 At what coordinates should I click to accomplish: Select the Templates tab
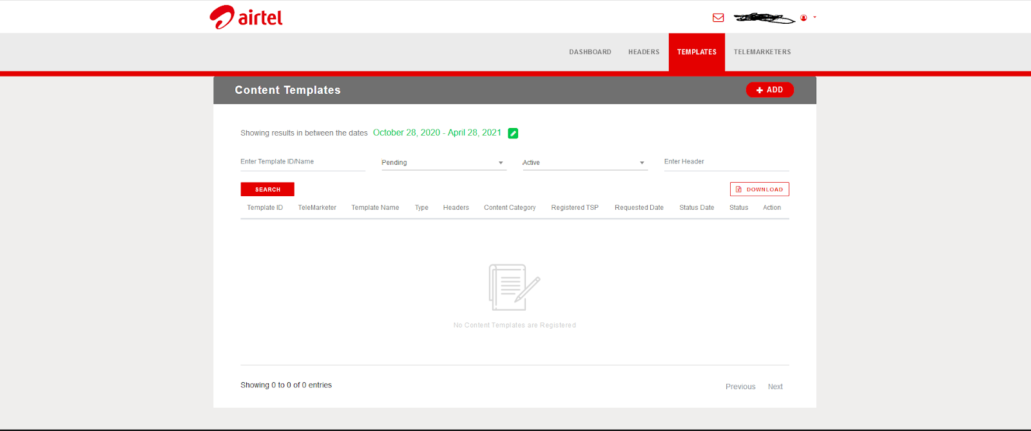tap(697, 52)
